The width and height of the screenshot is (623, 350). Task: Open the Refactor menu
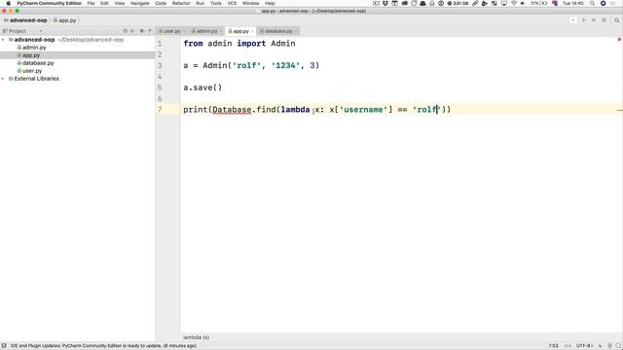(x=181, y=3)
